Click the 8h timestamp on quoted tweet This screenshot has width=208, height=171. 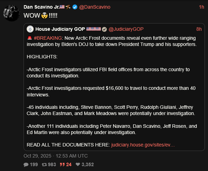199,29
